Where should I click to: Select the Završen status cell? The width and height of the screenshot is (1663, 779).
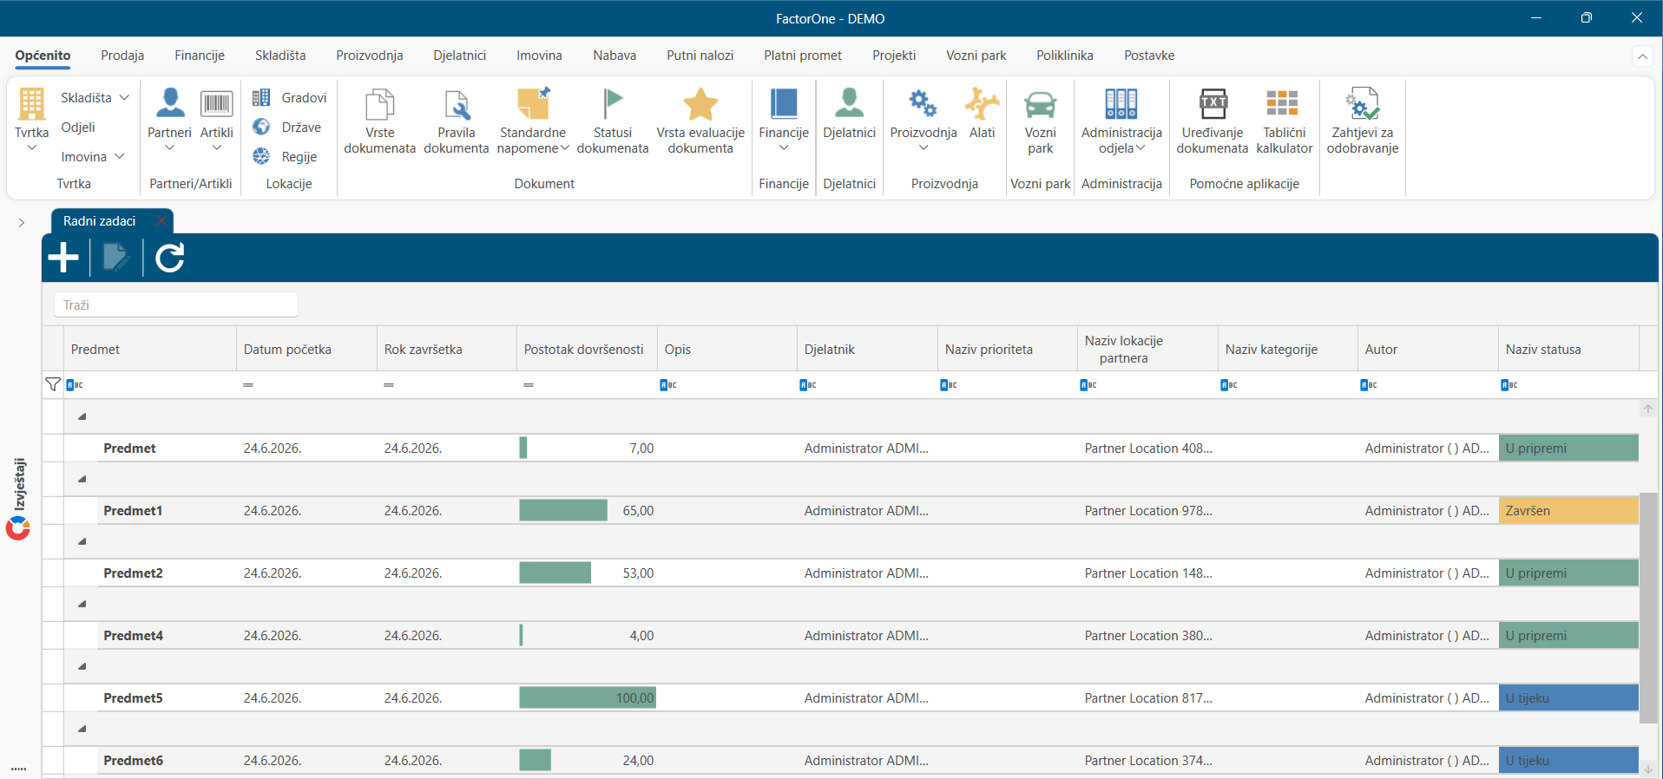1568,511
